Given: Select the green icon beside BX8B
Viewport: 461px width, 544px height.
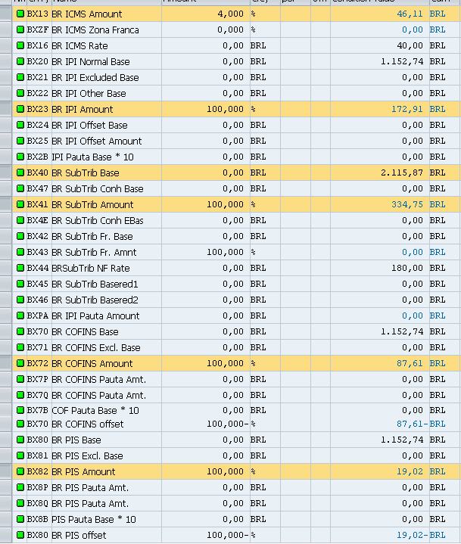Looking at the screenshot, I should [x=20, y=519].
